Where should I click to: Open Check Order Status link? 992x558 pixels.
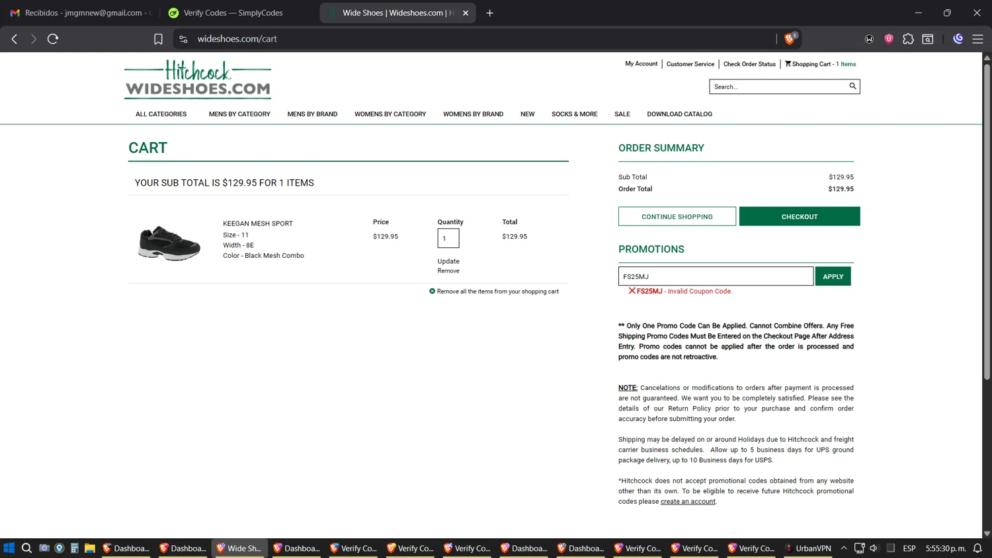(749, 64)
